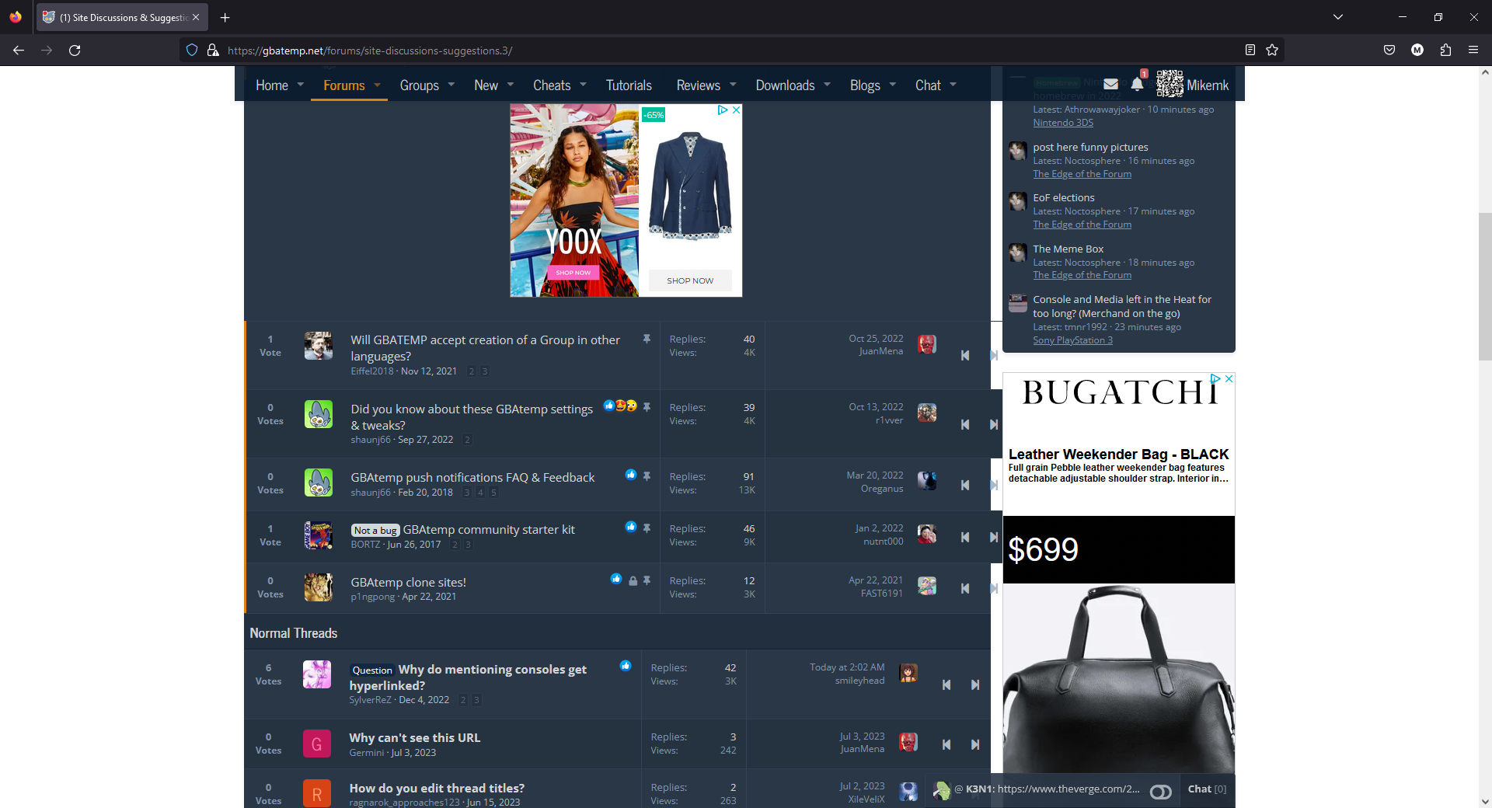
Task: Open the alerts bell icon
Action: 1137,84
